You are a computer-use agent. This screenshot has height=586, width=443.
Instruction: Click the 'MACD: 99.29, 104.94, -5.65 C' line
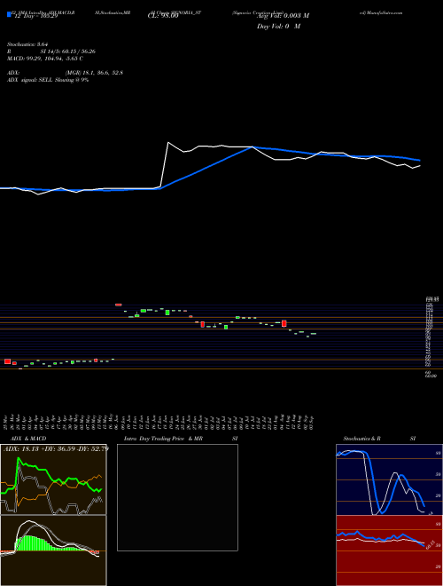[45, 59]
